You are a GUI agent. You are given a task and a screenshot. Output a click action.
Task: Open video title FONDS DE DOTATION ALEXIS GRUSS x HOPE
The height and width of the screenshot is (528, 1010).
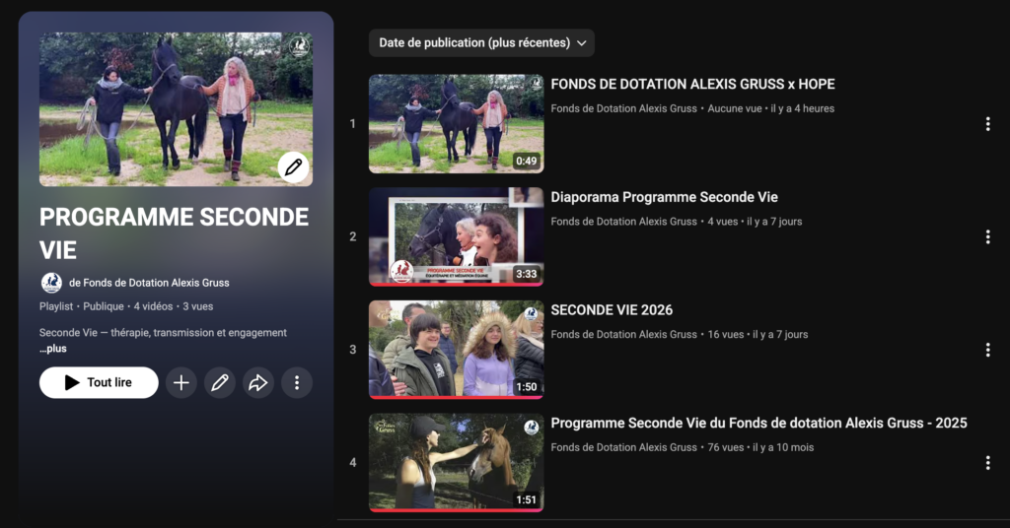click(692, 85)
